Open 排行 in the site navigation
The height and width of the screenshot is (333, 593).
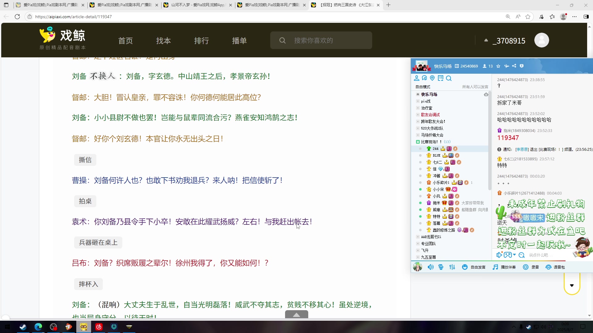point(201,41)
